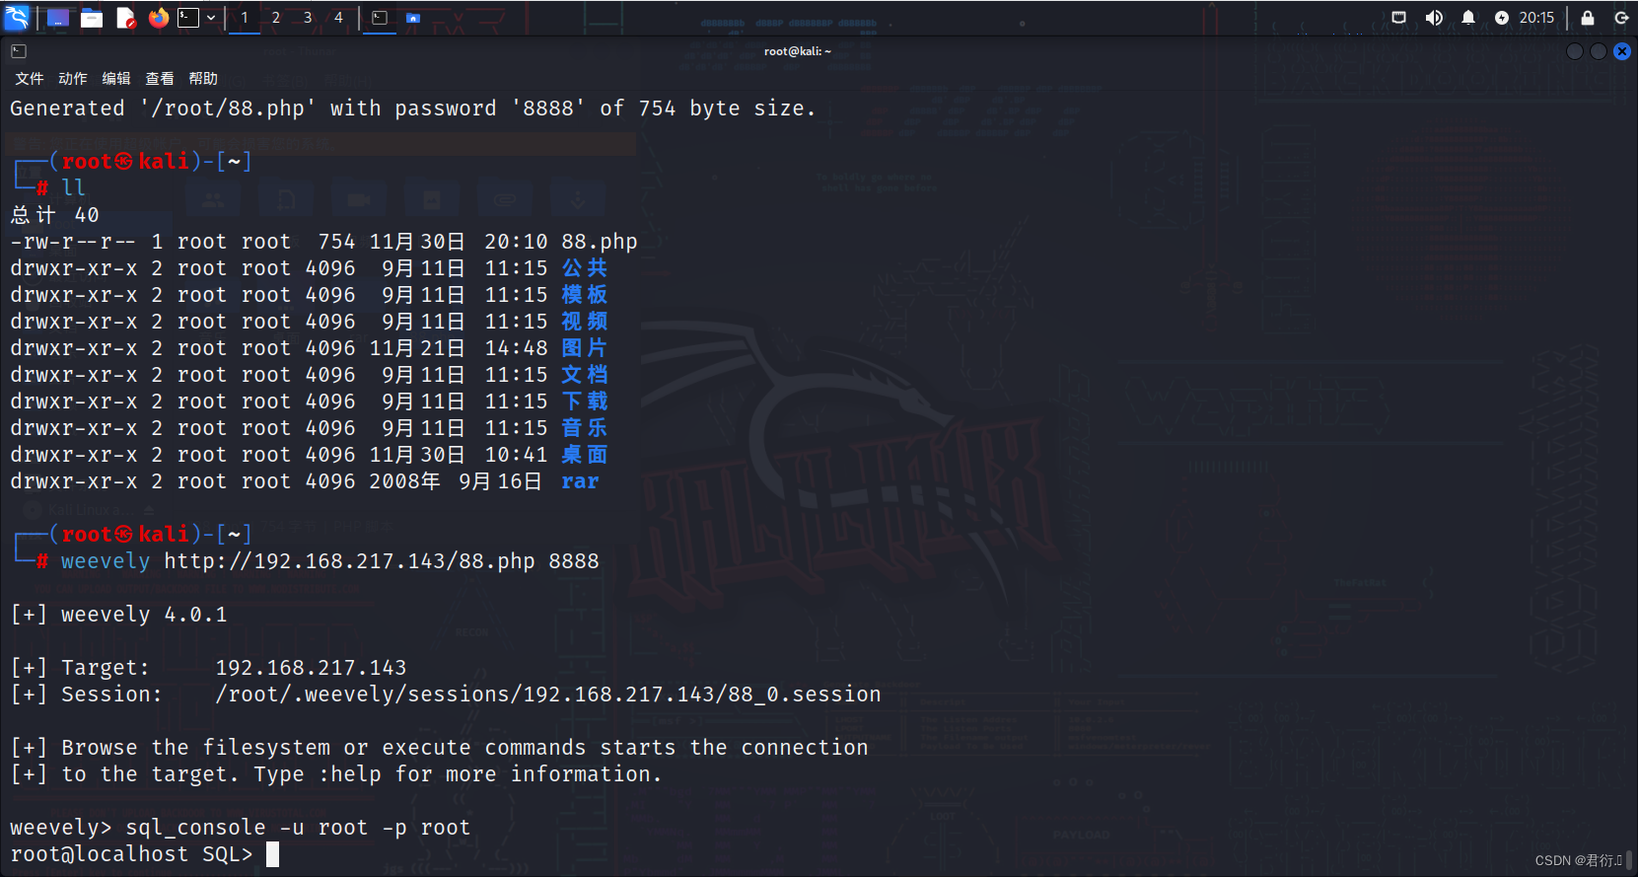The height and width of the screenshot is (877, 1638).
Task: Open the notifications bell icon
Action: click(1468, 18)
